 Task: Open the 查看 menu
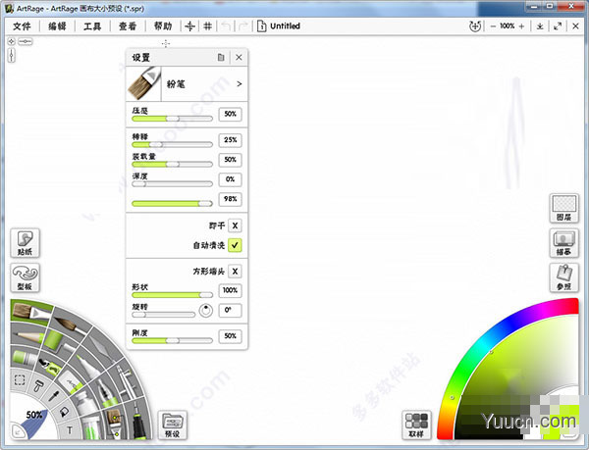(x=128, y=26)
